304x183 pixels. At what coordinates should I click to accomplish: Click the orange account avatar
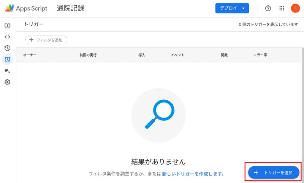click(295, 8)
